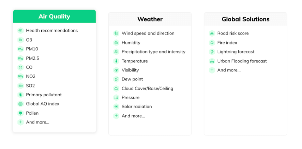Open the Weather card header
The image size is (302, 149).
click(x=150, y=19)
